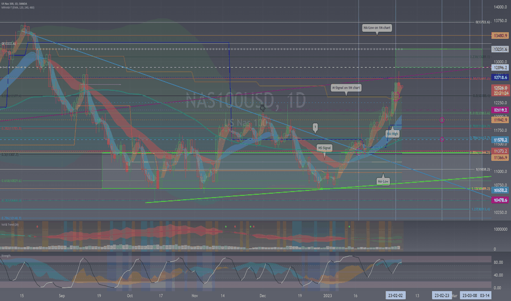Select the 23-02-02 date marker
Viewport: 511px width, 301px height.
point(395,296)
